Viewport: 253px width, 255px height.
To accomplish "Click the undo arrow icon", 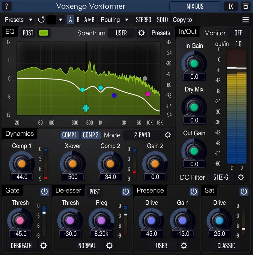I will [41, 20].
